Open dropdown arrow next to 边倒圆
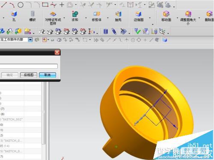 pos(150,18)
